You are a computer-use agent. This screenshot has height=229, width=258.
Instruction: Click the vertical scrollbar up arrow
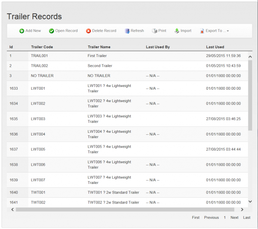[x=250, y=57]
